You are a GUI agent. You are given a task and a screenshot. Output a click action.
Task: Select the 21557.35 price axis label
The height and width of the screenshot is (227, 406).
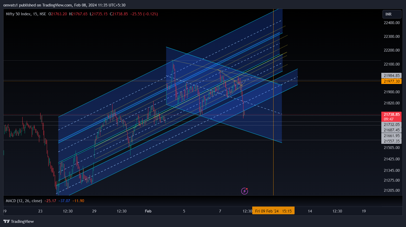391,141
